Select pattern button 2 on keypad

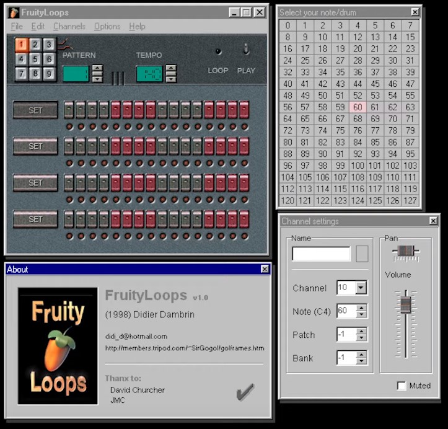pyautogui.click(x=35, y=45)
